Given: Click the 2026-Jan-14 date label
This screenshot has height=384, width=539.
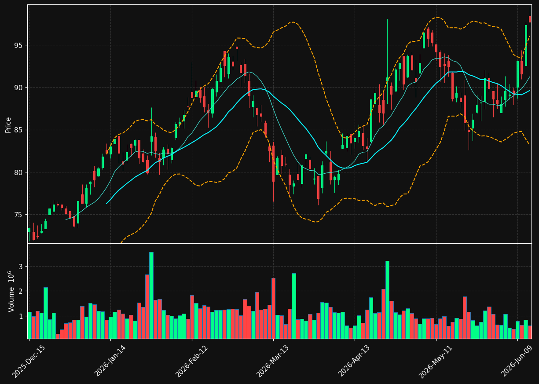Looking at the screenshot, I should point(110,362).
